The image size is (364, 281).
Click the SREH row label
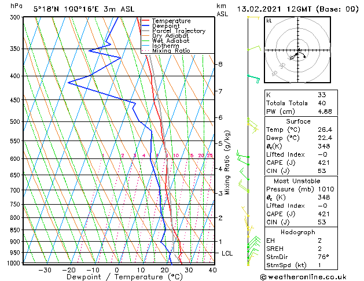(275, 249)
